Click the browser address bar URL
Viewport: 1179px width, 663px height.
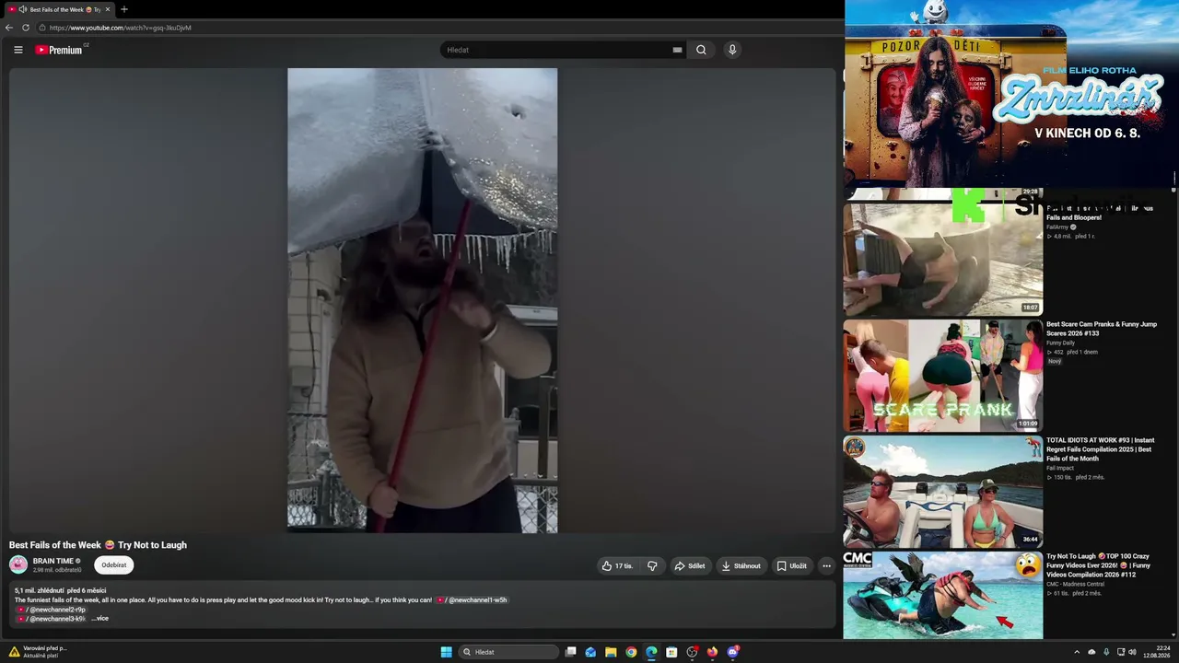121,28
